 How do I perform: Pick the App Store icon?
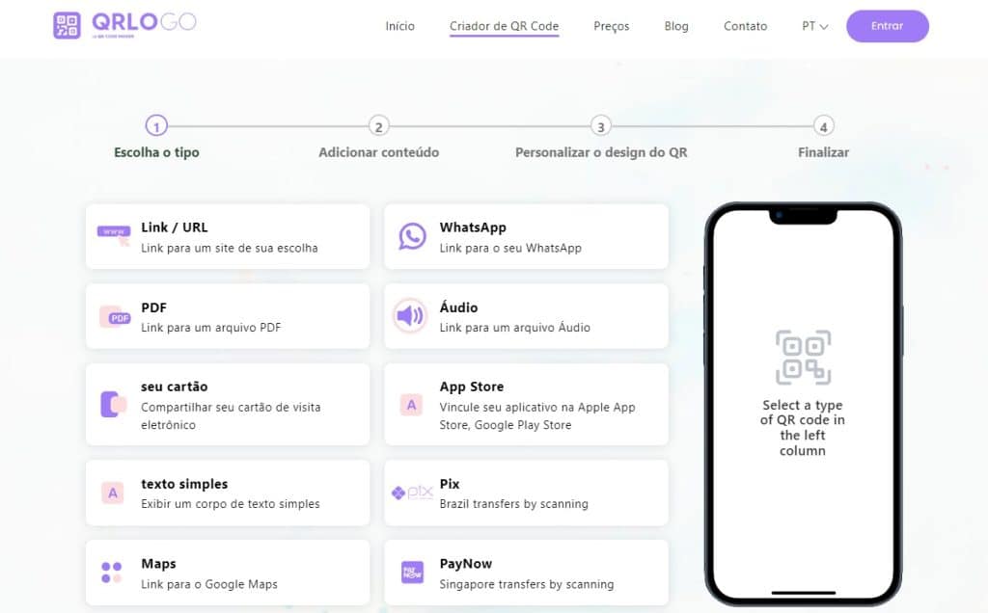click(412, 405)
